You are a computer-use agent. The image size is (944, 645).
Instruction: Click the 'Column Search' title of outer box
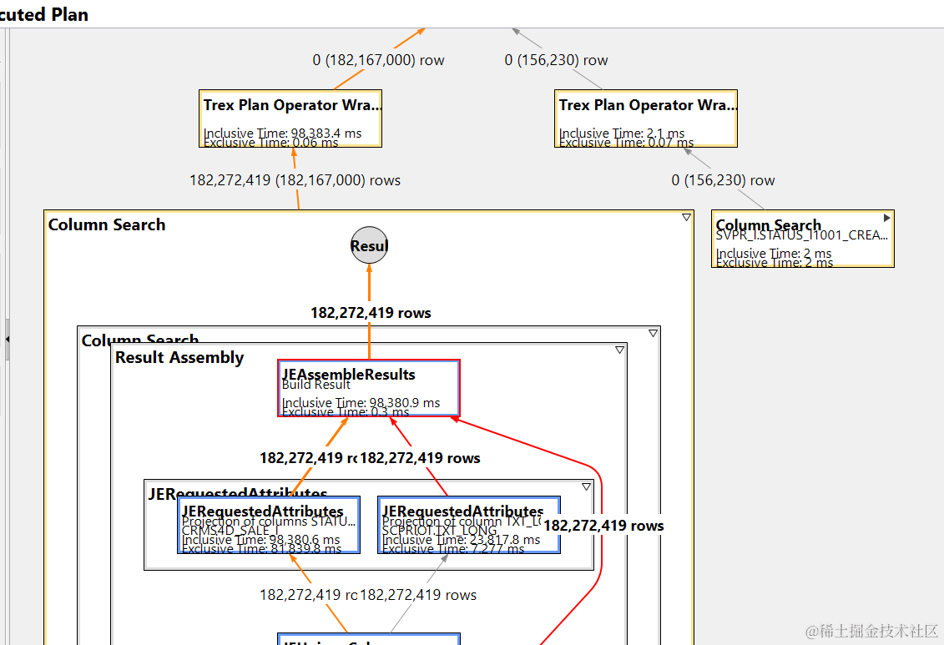(107, 225)
